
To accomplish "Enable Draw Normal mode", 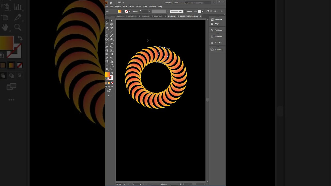I will click(106, 87).
